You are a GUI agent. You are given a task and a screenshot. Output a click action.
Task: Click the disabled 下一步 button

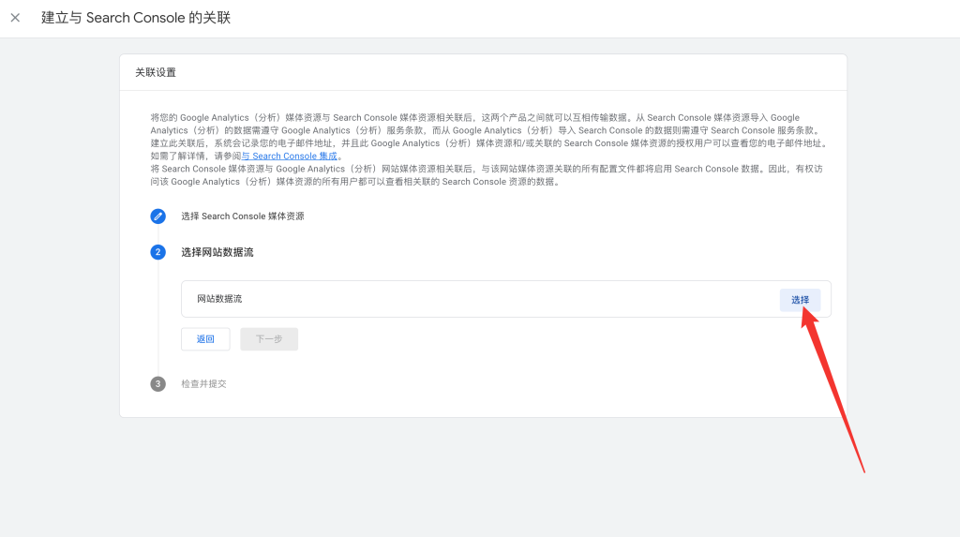pyautogui.click(x=269, y=338)
